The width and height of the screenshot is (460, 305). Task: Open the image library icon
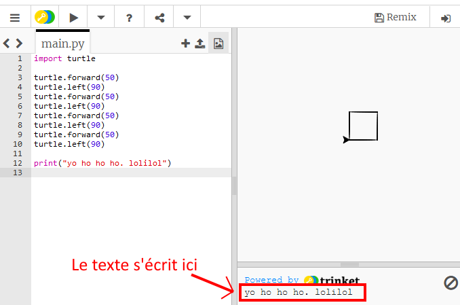(218, 43)
